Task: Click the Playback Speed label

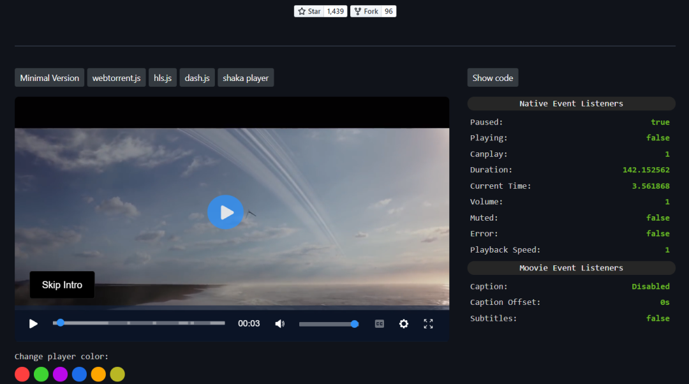Action: pyautogui.click(x=505, y=250)
